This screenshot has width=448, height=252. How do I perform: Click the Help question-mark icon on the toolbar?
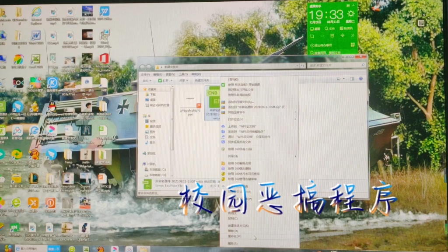(x=360, y=80)
